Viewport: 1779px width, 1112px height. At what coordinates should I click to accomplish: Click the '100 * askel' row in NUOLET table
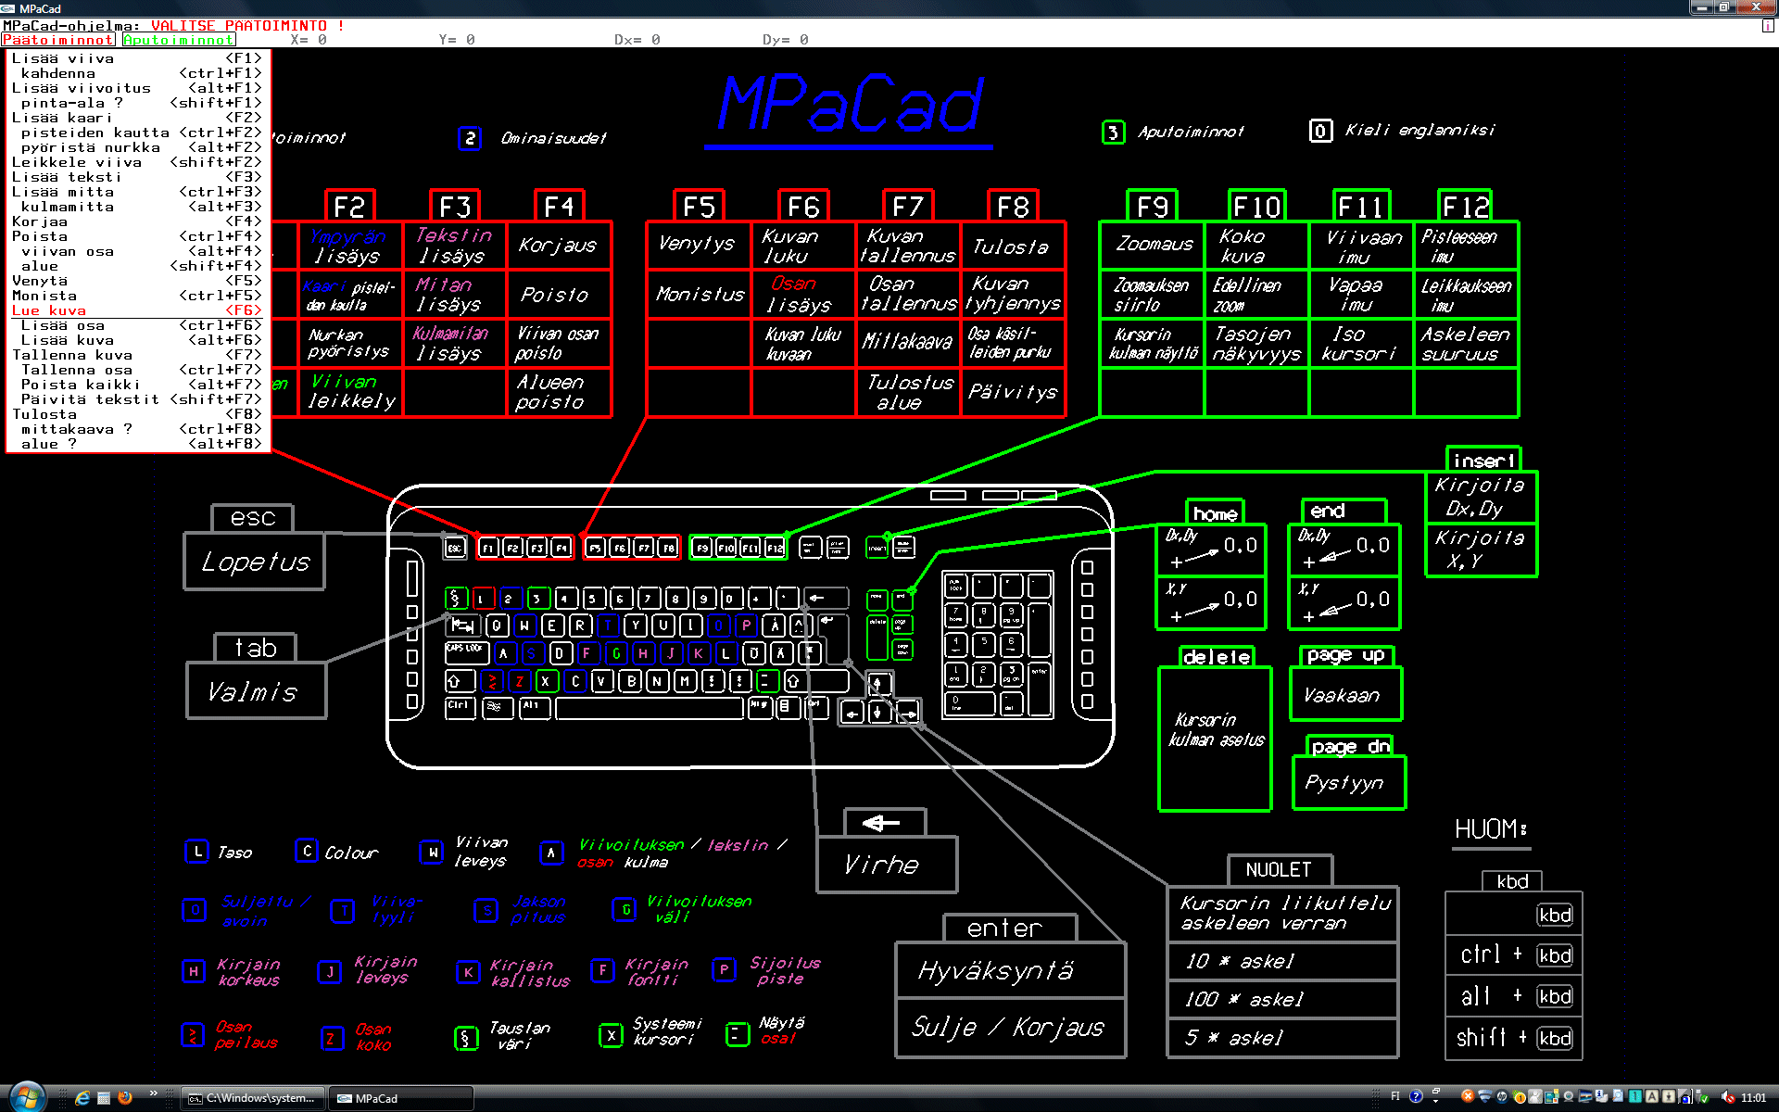tap(1282, 999)
